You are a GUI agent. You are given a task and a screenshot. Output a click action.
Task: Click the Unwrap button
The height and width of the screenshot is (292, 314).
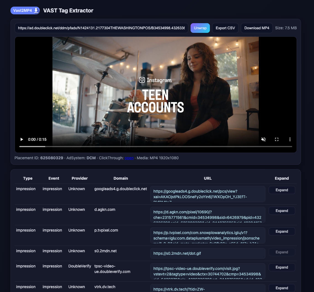(200, 28)
